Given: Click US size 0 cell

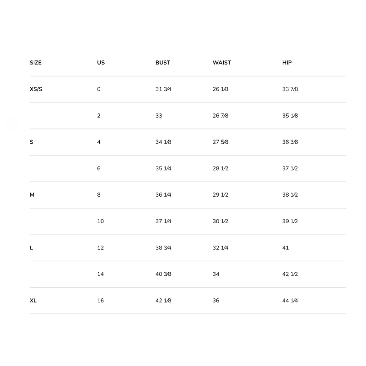Looking at the screenshot, I should [x=99, y=89].
